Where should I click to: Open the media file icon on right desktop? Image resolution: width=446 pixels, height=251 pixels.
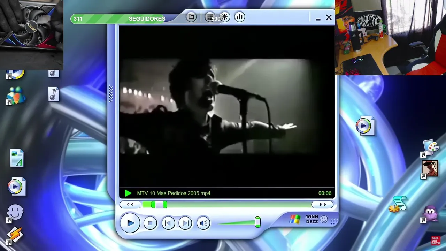pyautogui.click(x=365, y=125)
